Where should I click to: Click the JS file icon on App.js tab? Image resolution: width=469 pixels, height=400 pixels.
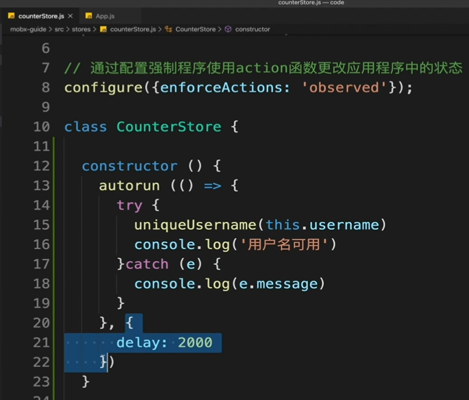(x=88, y=16)
